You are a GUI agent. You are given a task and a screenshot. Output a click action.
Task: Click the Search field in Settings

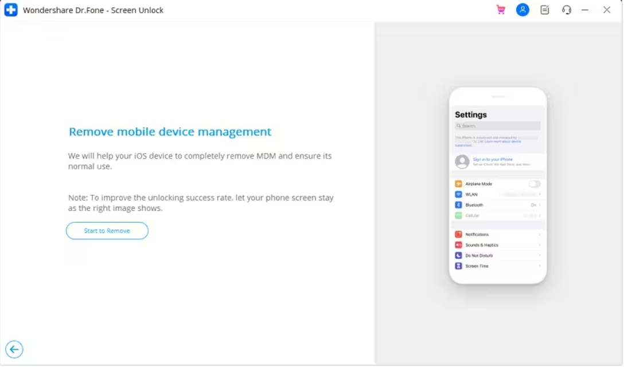[497, 126]
